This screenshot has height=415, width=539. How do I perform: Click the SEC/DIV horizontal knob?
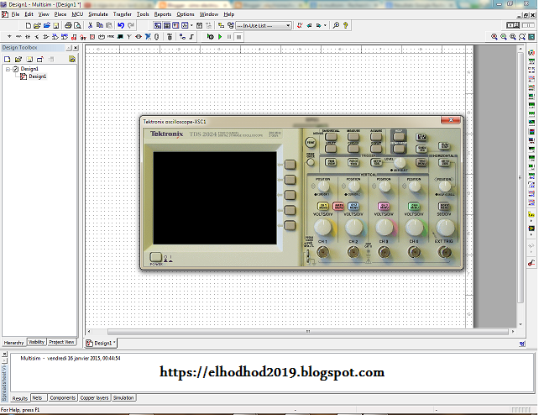pos(445,228)
